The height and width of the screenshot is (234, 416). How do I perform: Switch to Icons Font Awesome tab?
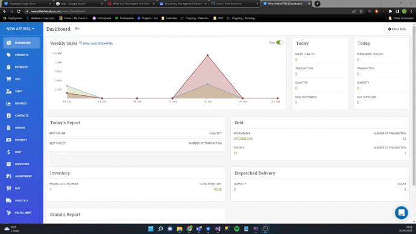(x=235, y=4)
